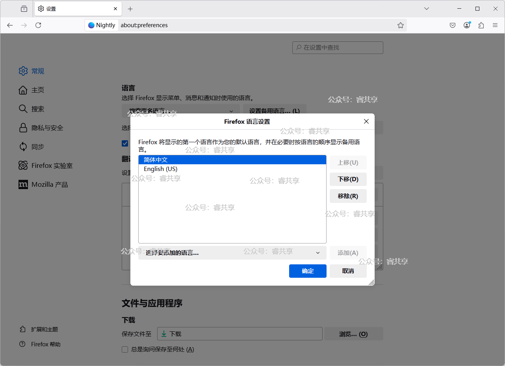Click the 隐私与安全 lock icon
Screen dimensions: 505x366
(x=23, y=128)
